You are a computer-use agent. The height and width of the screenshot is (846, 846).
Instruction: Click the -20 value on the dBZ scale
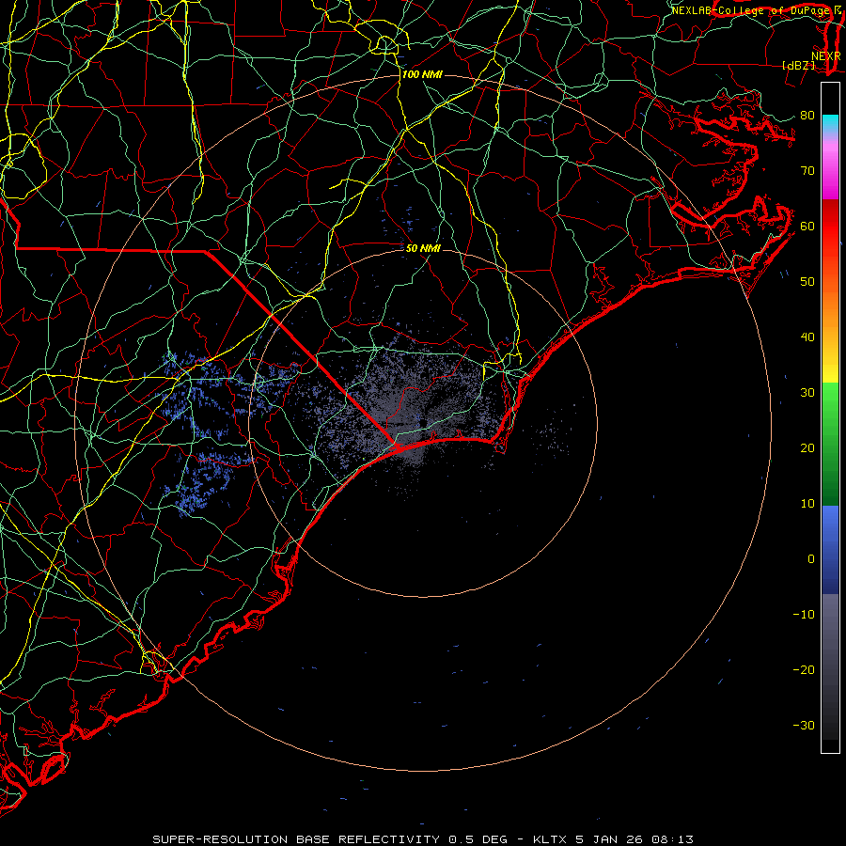tap(804, 669)
